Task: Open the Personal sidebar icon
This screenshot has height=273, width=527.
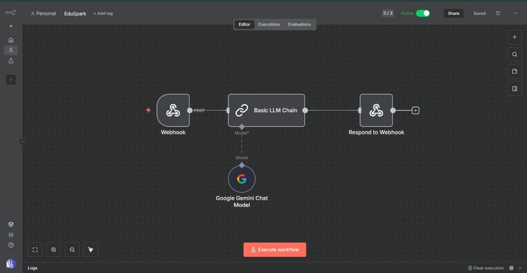Action: click(10, 50)
